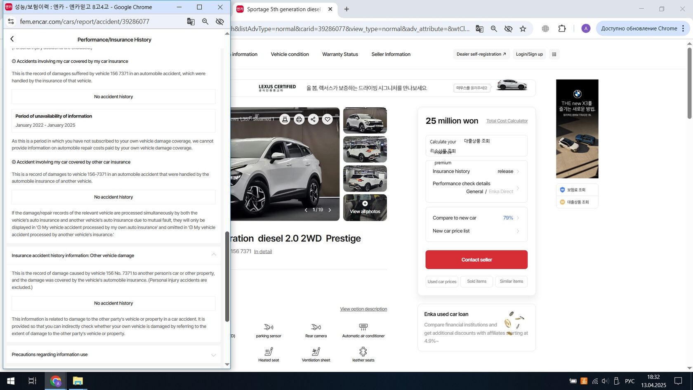Viewport: 693px width, 390px height.
Task: Select the Sportage 5th generation diesel browser tab
Action: point(284,9)
